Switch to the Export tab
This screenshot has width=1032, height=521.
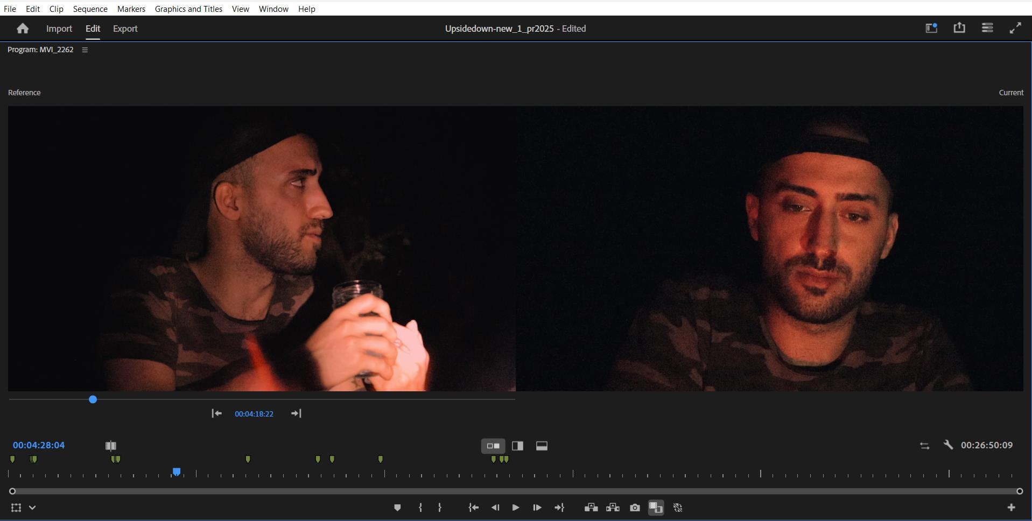coord(125,29)
